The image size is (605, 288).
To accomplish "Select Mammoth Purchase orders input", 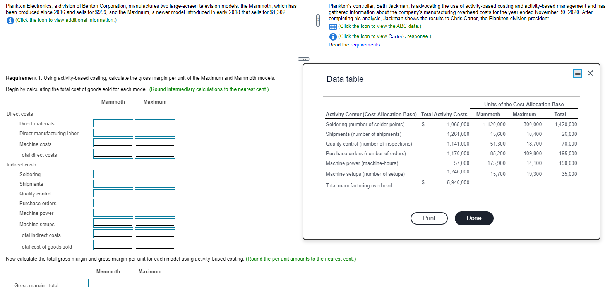I will tap(113, 203).
